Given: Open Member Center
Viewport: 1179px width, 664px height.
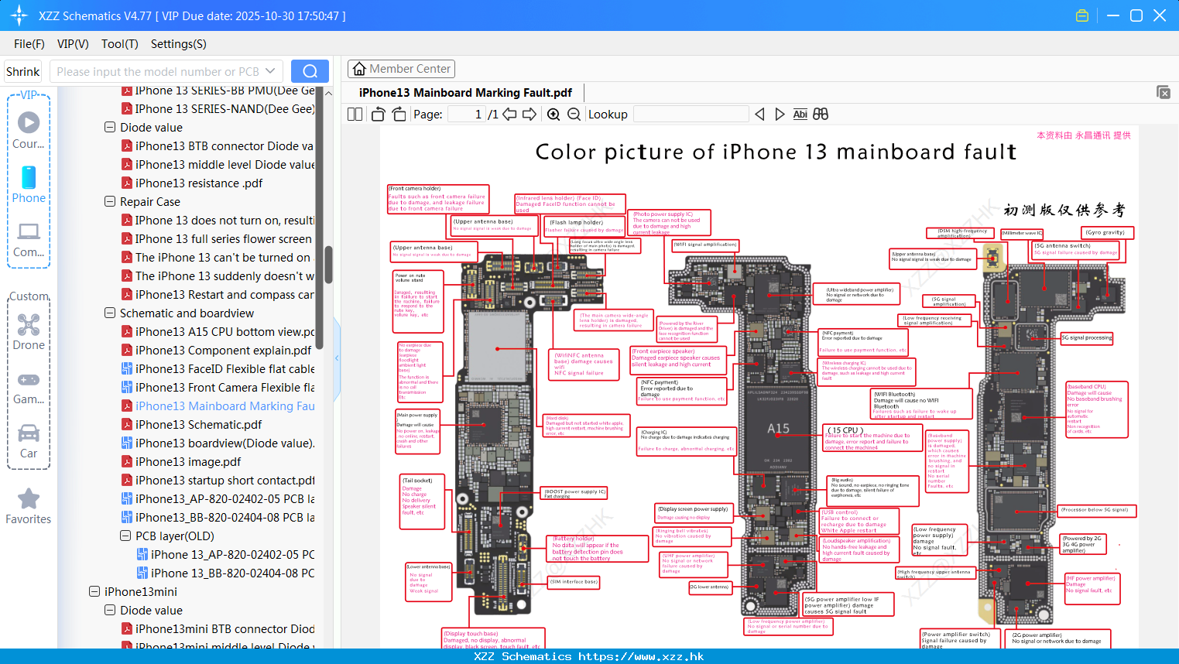Looking at the screenshot, I should (401, 69).
